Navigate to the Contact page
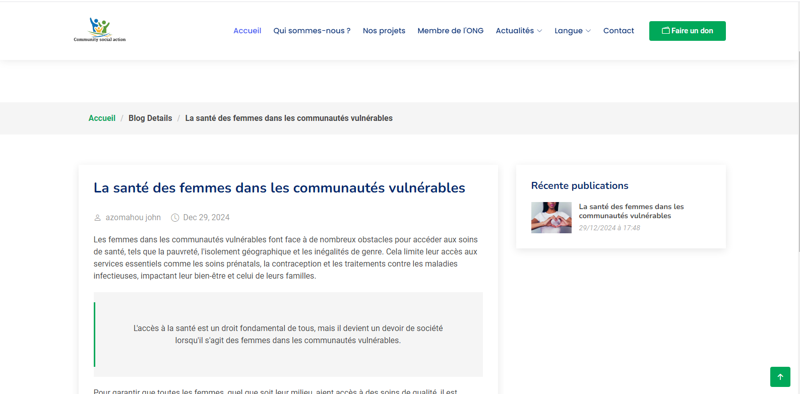This screenshot has width=800, height=394. pyautogui.click(x=619, y=31)
